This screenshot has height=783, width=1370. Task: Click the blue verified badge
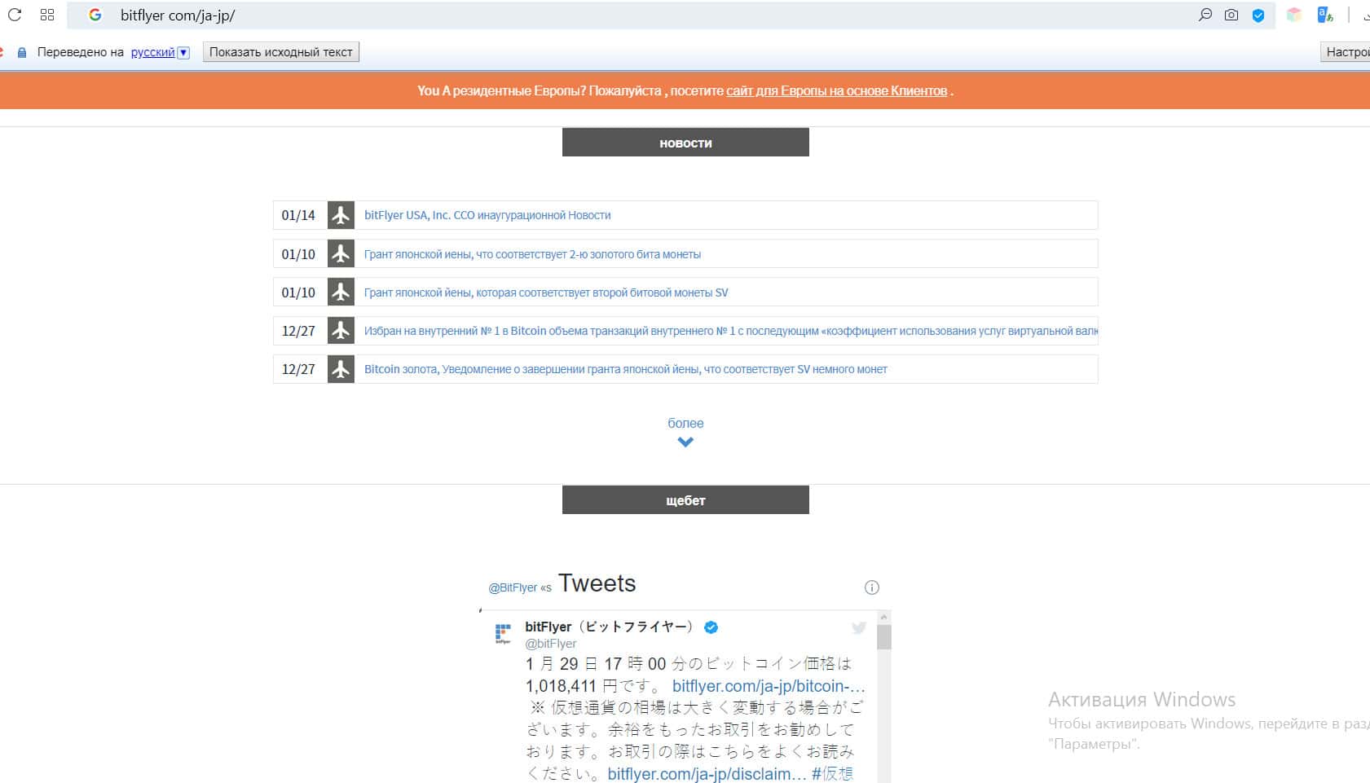711,627
